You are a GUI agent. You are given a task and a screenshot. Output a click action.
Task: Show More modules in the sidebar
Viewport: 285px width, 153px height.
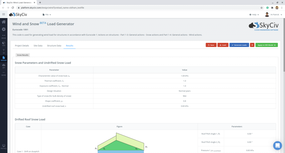coord(4,73)
